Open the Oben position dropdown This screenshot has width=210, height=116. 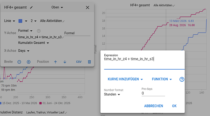click(x=57, y=7)
